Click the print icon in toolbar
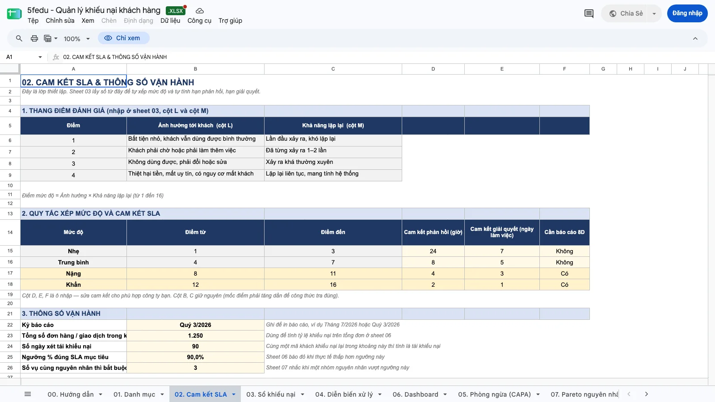The width and height of the screenshot is (715, 402). 34,38
